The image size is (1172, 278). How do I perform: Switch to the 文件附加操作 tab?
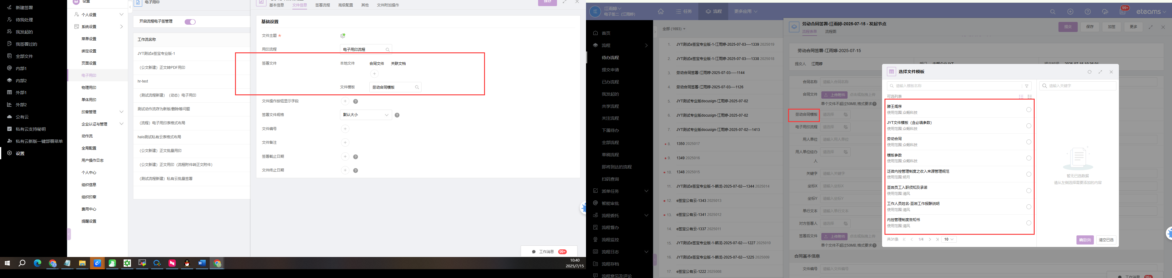pos(388,5)
